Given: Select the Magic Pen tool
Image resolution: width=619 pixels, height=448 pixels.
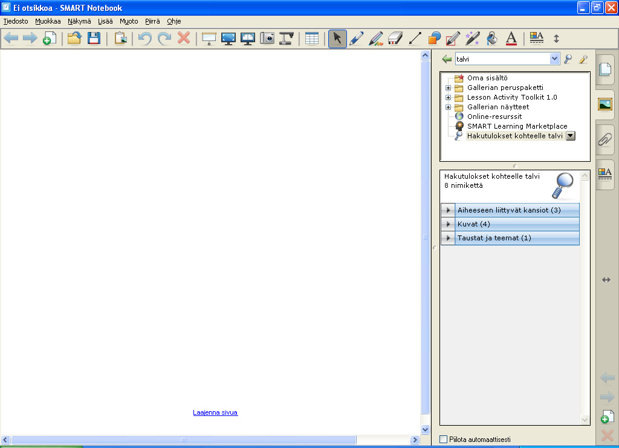Looking at the screenshot, I should [472, 38].
